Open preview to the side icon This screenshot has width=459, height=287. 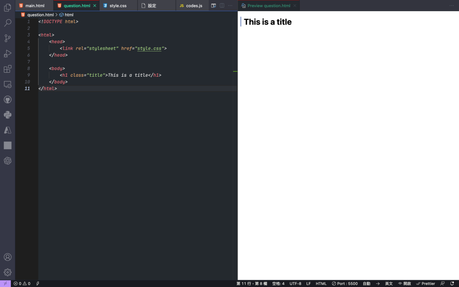[213, 5]
